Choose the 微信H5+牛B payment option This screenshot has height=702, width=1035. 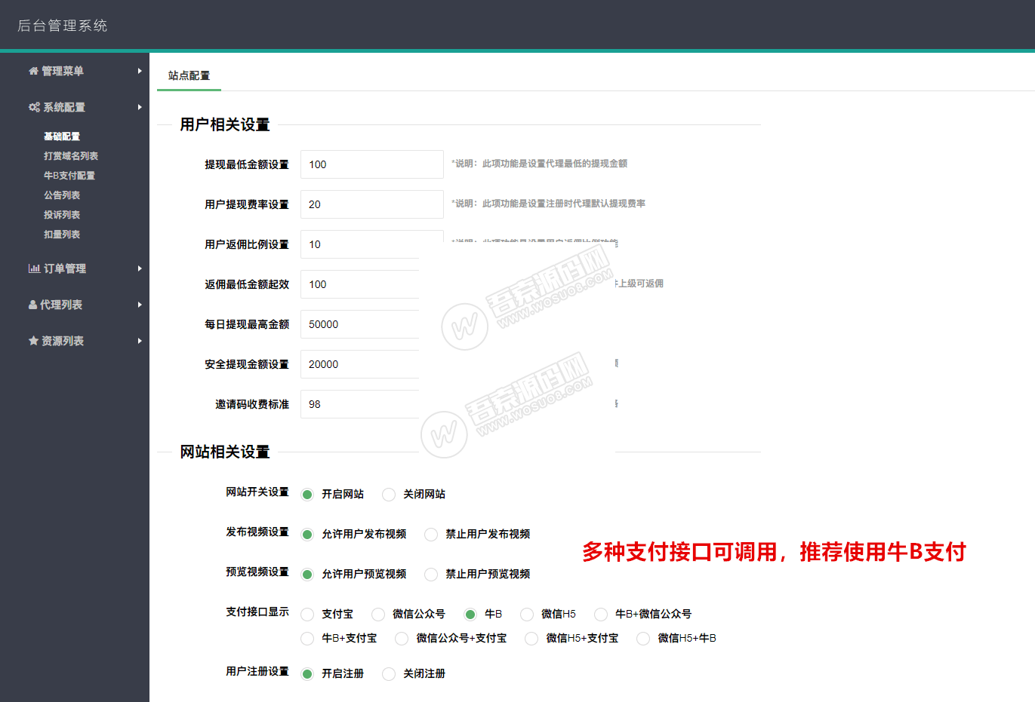click(x=643, y=639)
